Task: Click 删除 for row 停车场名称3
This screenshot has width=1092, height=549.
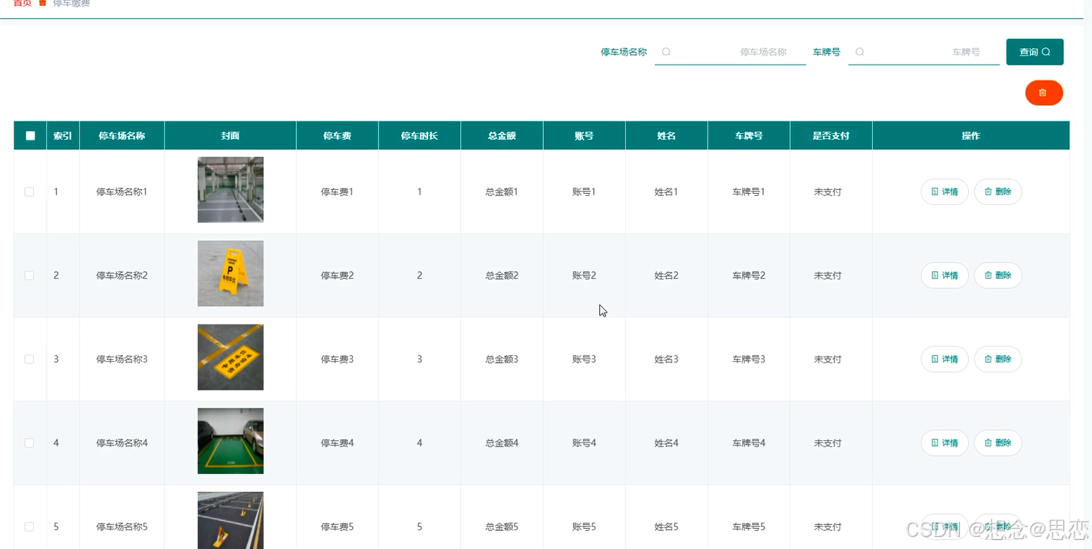Action: tap(997, 360)
